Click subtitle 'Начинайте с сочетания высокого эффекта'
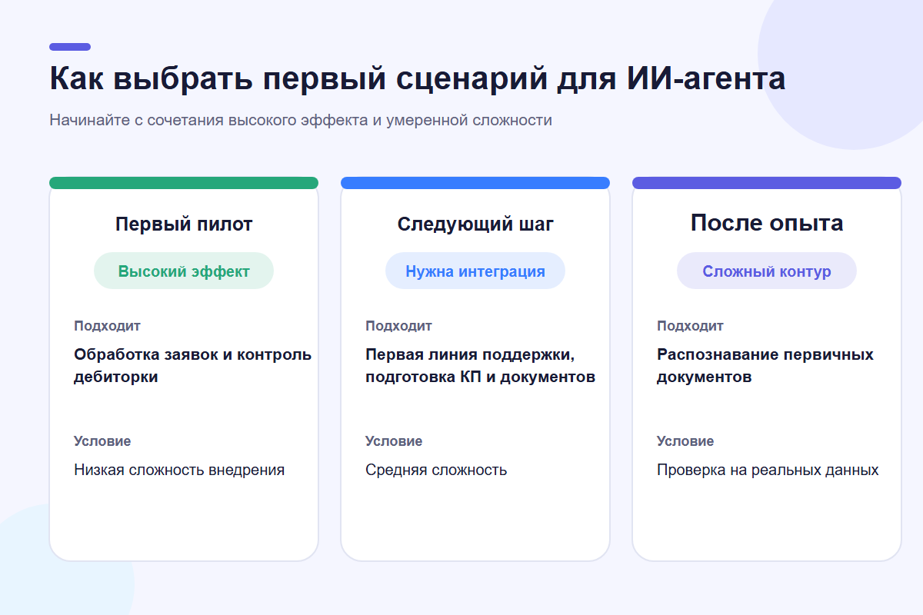This screenshot has width=923, height=615. (x=301, y=120)
